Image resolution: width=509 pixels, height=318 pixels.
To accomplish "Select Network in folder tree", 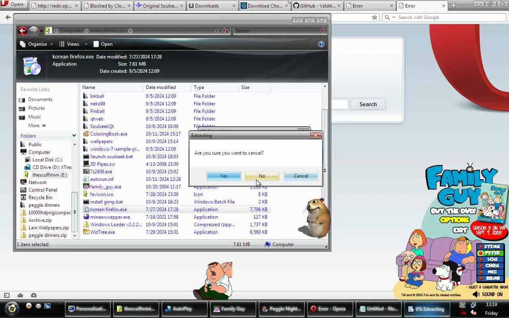I will tap(37, 182).
